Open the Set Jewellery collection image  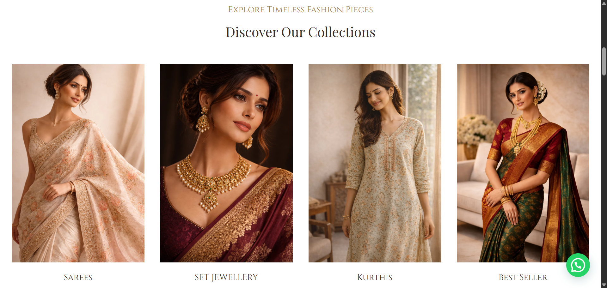(226, 163)
